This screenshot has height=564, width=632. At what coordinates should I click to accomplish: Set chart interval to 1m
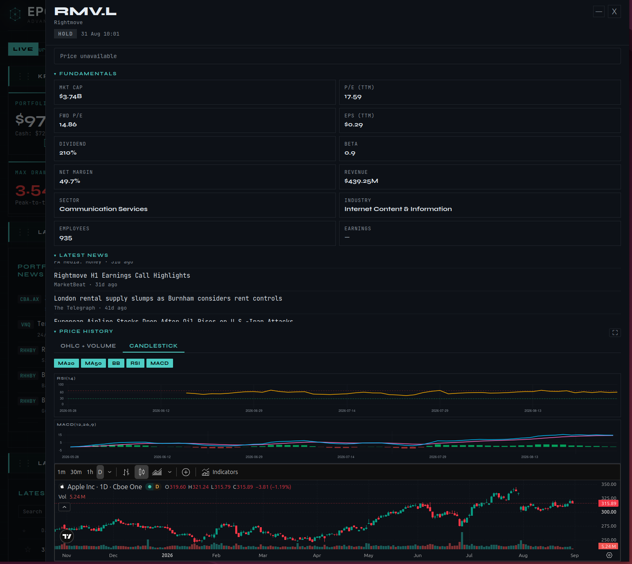tap(61, 472)
